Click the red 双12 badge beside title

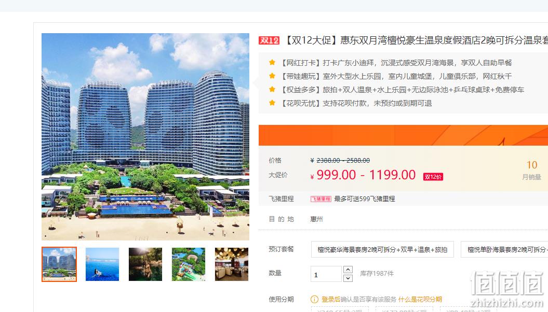[x=269, y=40]
